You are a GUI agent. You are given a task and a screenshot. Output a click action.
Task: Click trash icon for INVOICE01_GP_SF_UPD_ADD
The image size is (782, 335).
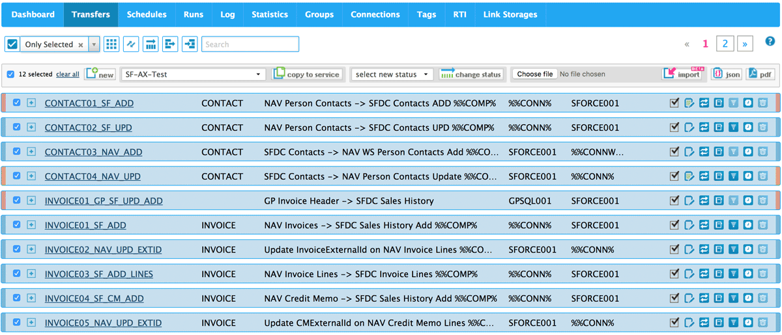pyautogui.click(x=762, y=200)
